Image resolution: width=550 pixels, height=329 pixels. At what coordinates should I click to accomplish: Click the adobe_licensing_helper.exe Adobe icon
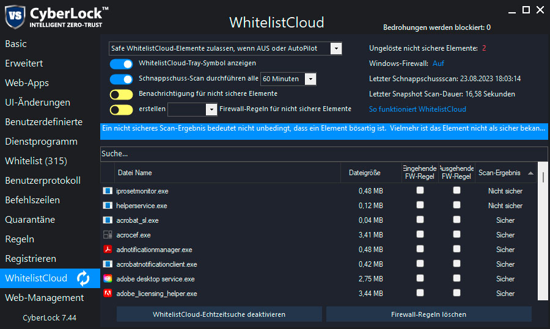tap(108, 294)
